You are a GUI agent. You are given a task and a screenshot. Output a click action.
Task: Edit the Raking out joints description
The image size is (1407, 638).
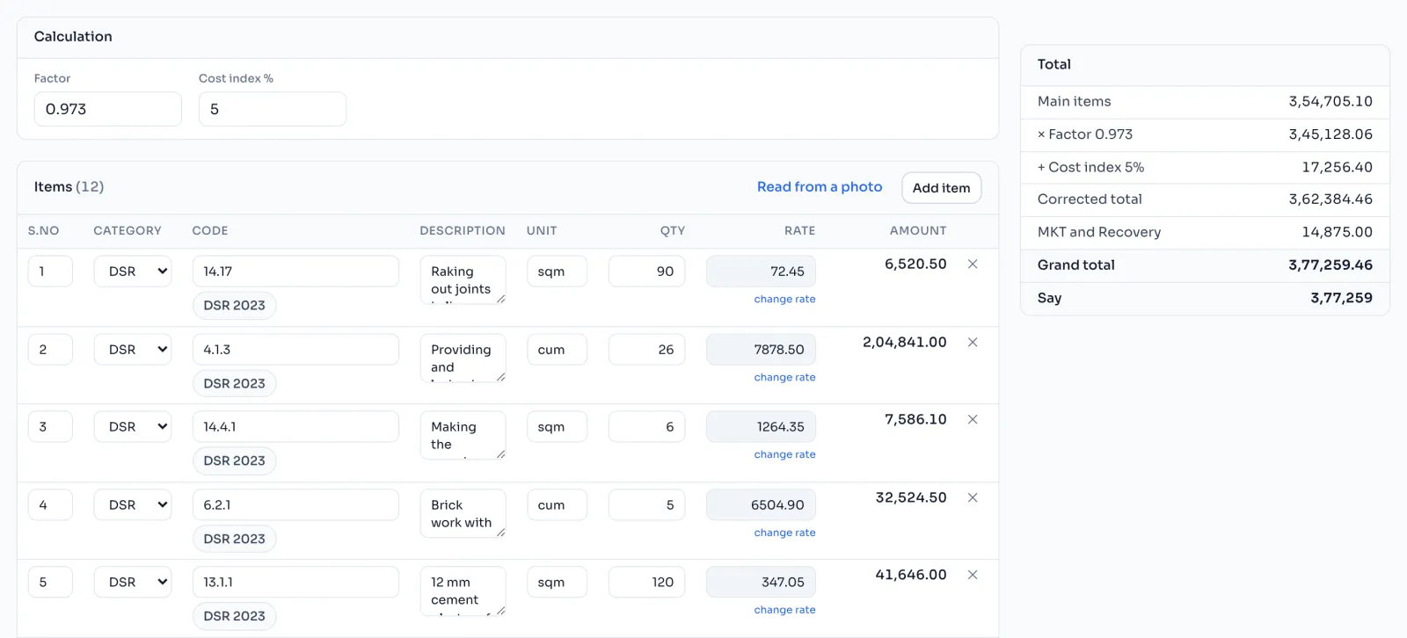pos(463,280)
